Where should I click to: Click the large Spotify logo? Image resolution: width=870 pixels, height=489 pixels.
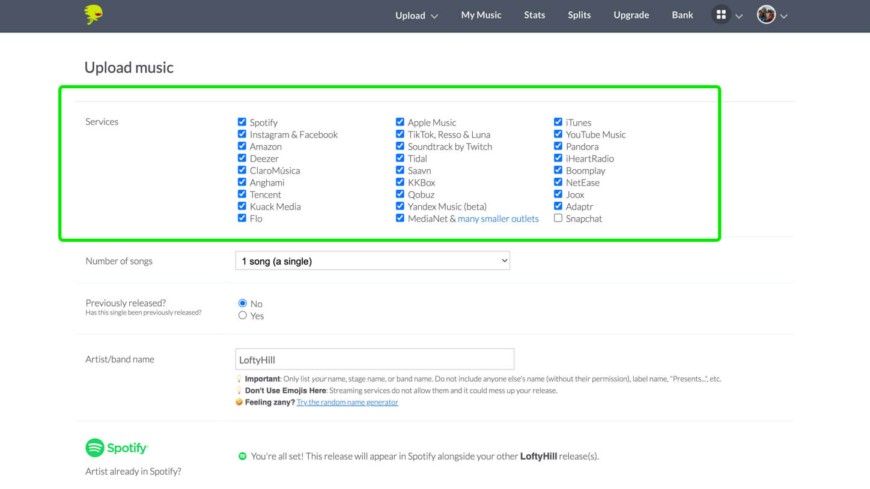(x=117, y=448)
